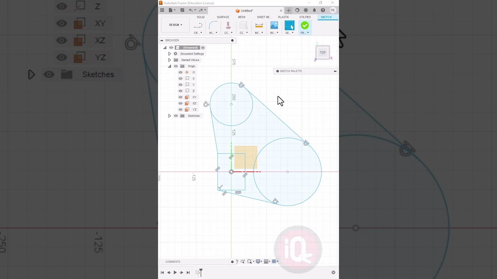Click the Zoom magnifier in navigation bar

pyautogui.click(x=243, y=262)
